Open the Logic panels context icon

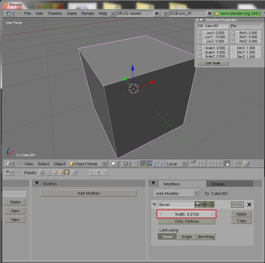point(42,173)
